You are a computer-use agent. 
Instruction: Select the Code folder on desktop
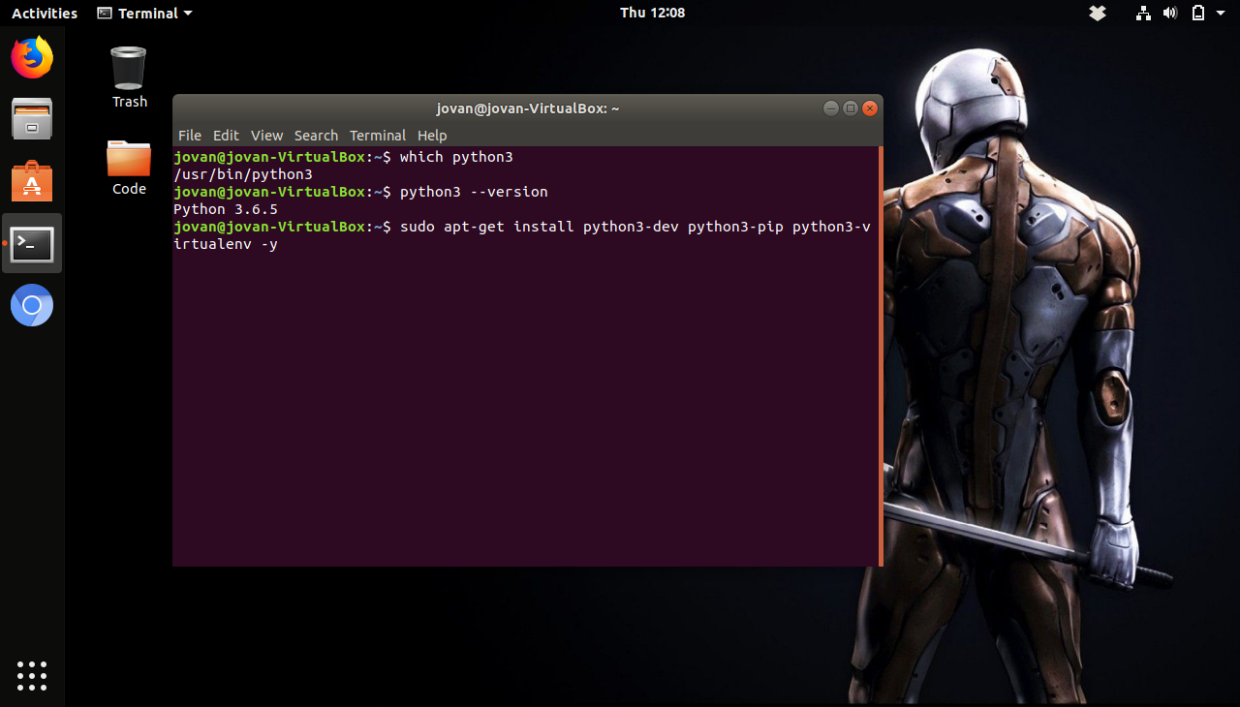click(129, 168)
